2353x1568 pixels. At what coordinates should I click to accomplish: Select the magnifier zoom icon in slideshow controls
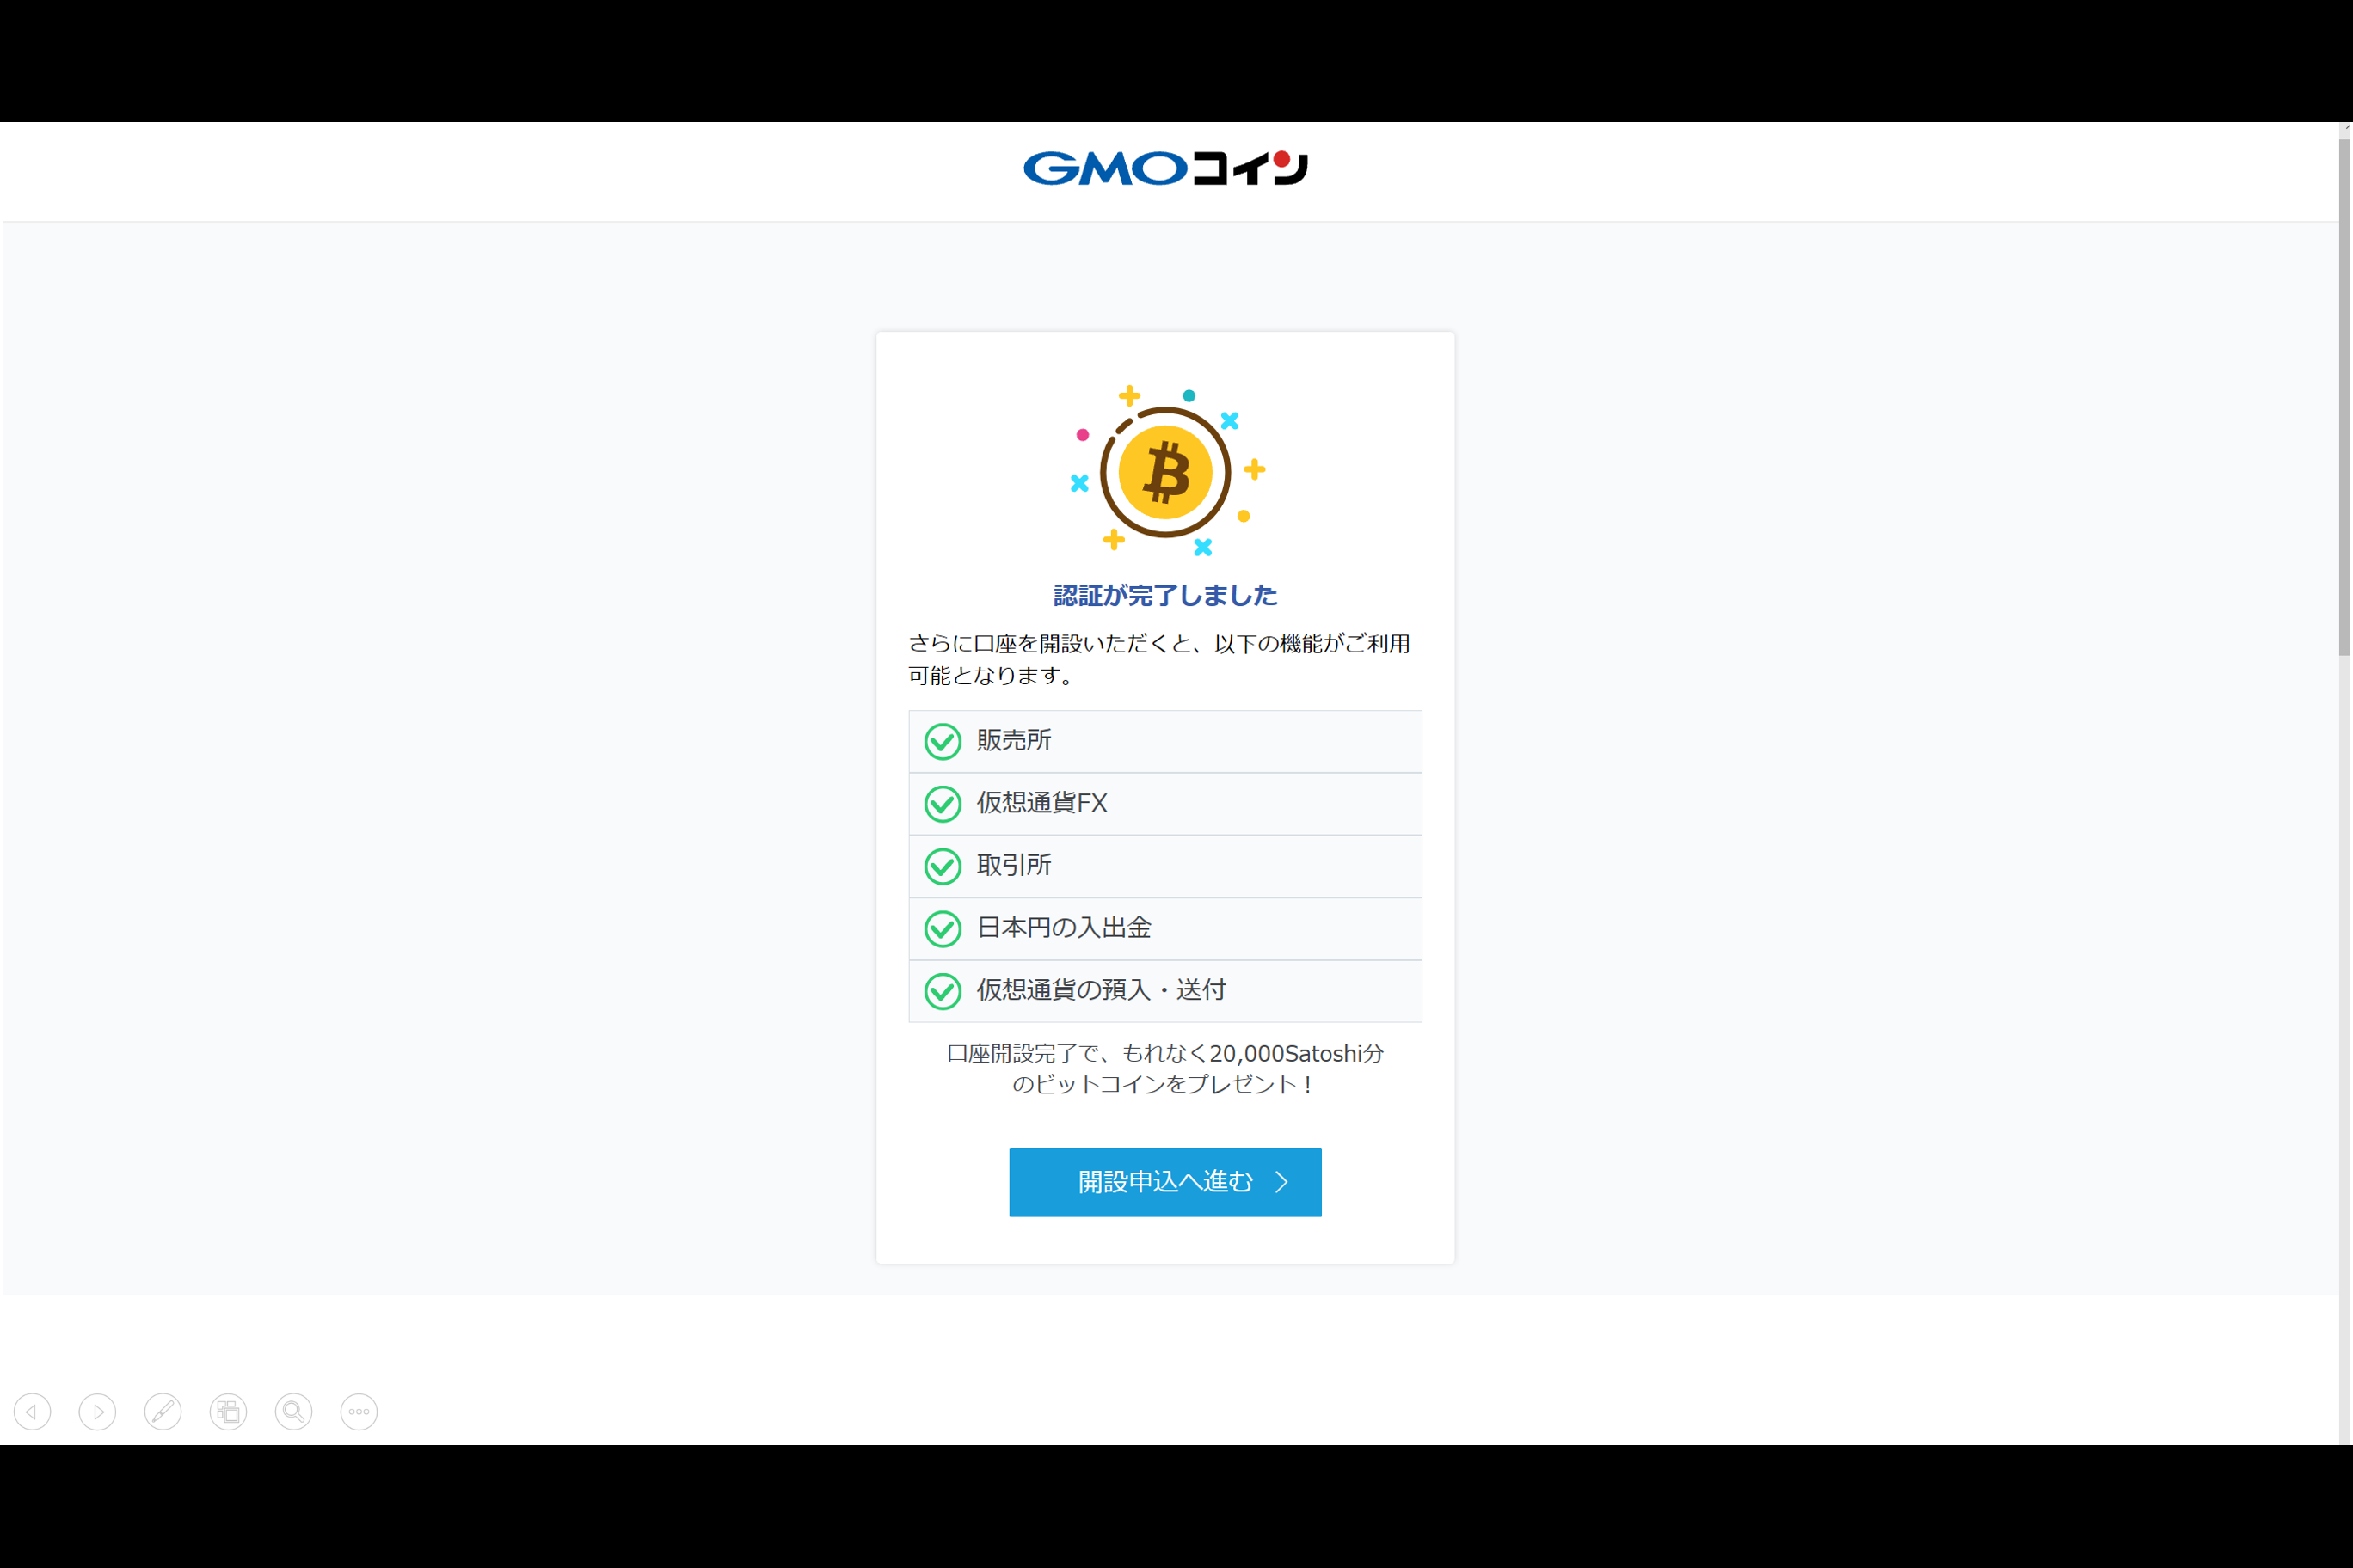[x=293, y=1411]
